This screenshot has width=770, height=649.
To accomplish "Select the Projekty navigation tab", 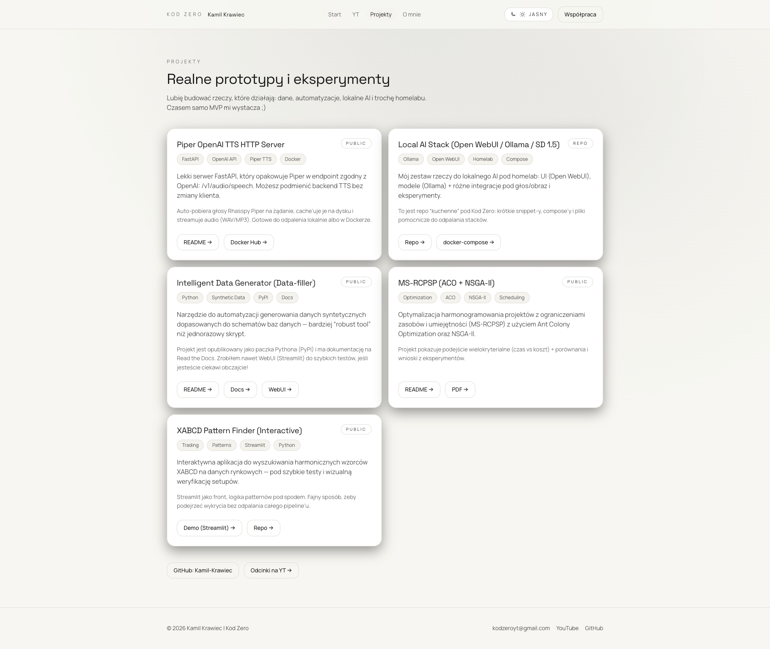I will tap(381, 14).
